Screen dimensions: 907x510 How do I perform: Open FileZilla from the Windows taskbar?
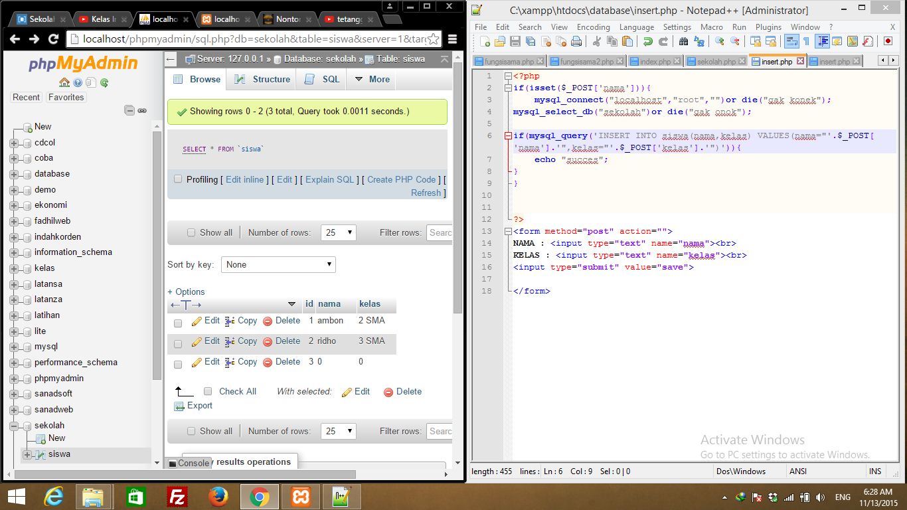[177, 497]
